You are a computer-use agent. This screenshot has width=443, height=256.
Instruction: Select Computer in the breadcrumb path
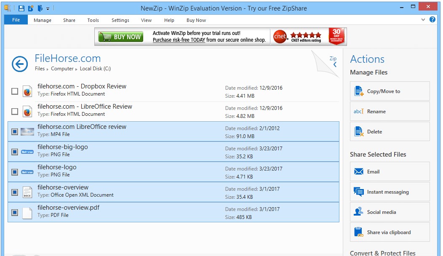coord(62,69)
